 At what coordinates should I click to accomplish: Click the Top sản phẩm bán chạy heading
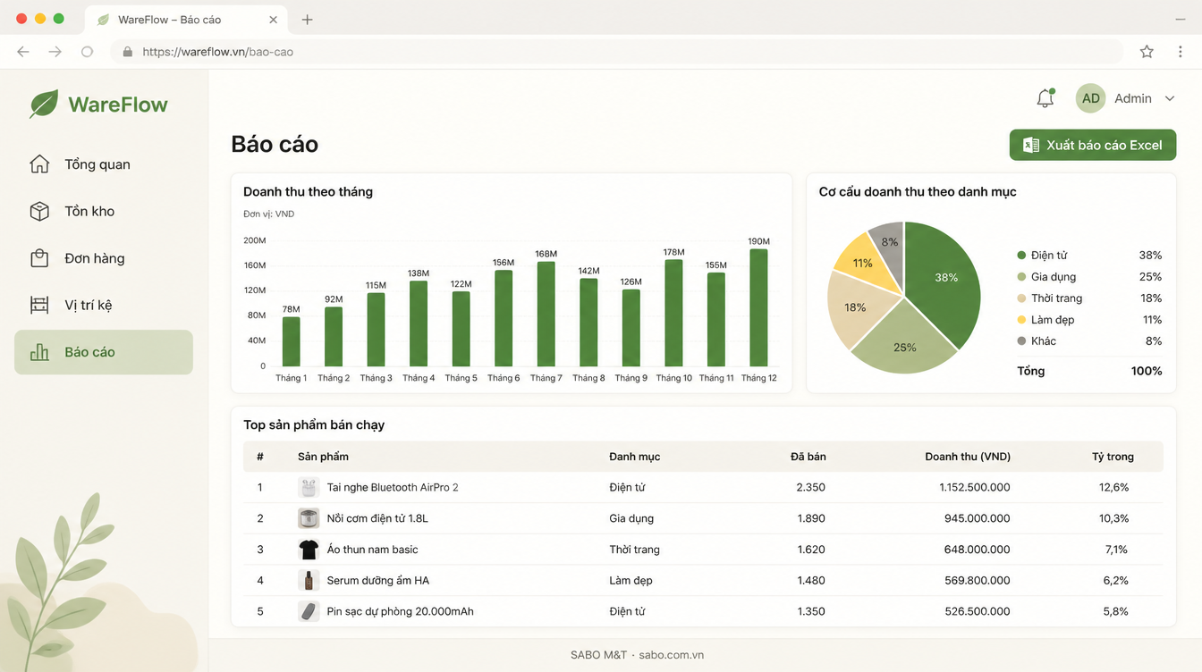tap(314, 424)
